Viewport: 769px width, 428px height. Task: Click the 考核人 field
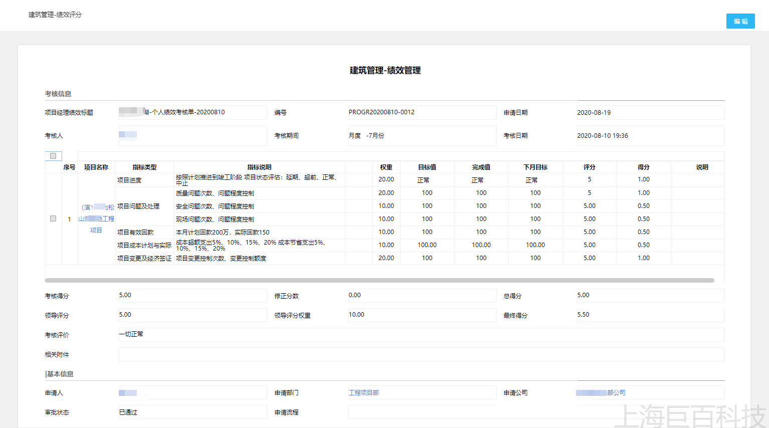[x=193, y=135]
